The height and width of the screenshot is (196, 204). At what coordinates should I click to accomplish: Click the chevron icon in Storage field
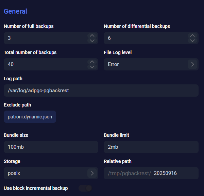pyautogui.click(x=92, y=173)
